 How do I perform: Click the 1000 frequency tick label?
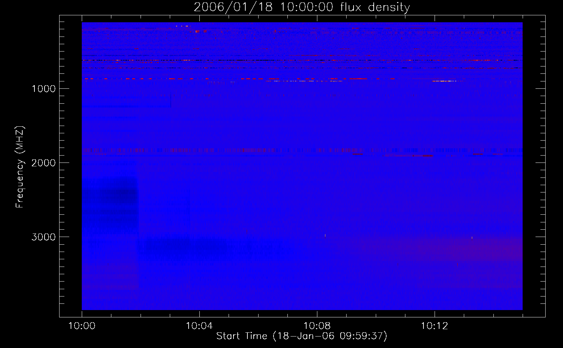tap(43, 89)
